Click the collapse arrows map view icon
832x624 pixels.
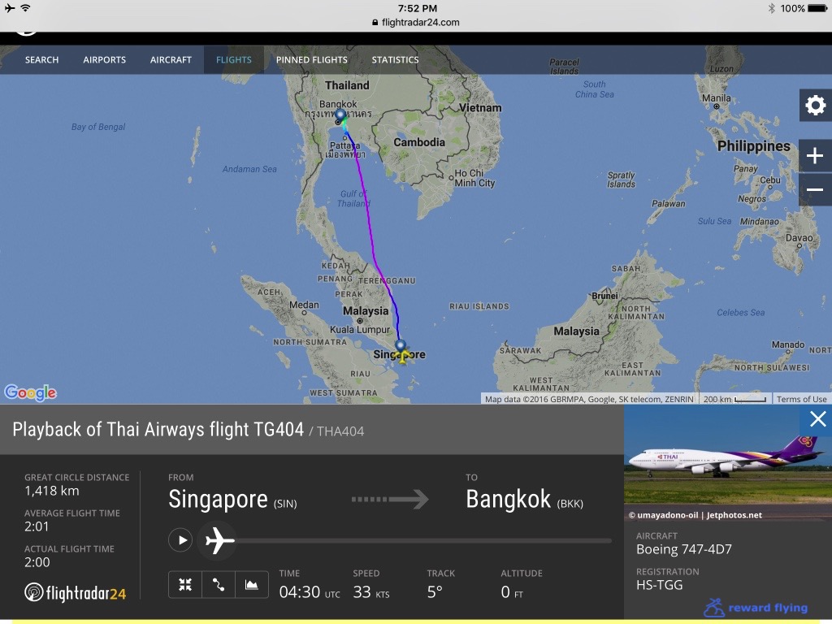[185, 585]
